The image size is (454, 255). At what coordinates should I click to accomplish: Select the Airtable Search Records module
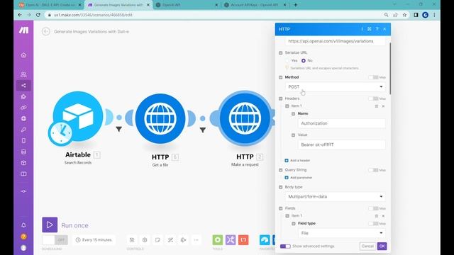pos(78,116)
